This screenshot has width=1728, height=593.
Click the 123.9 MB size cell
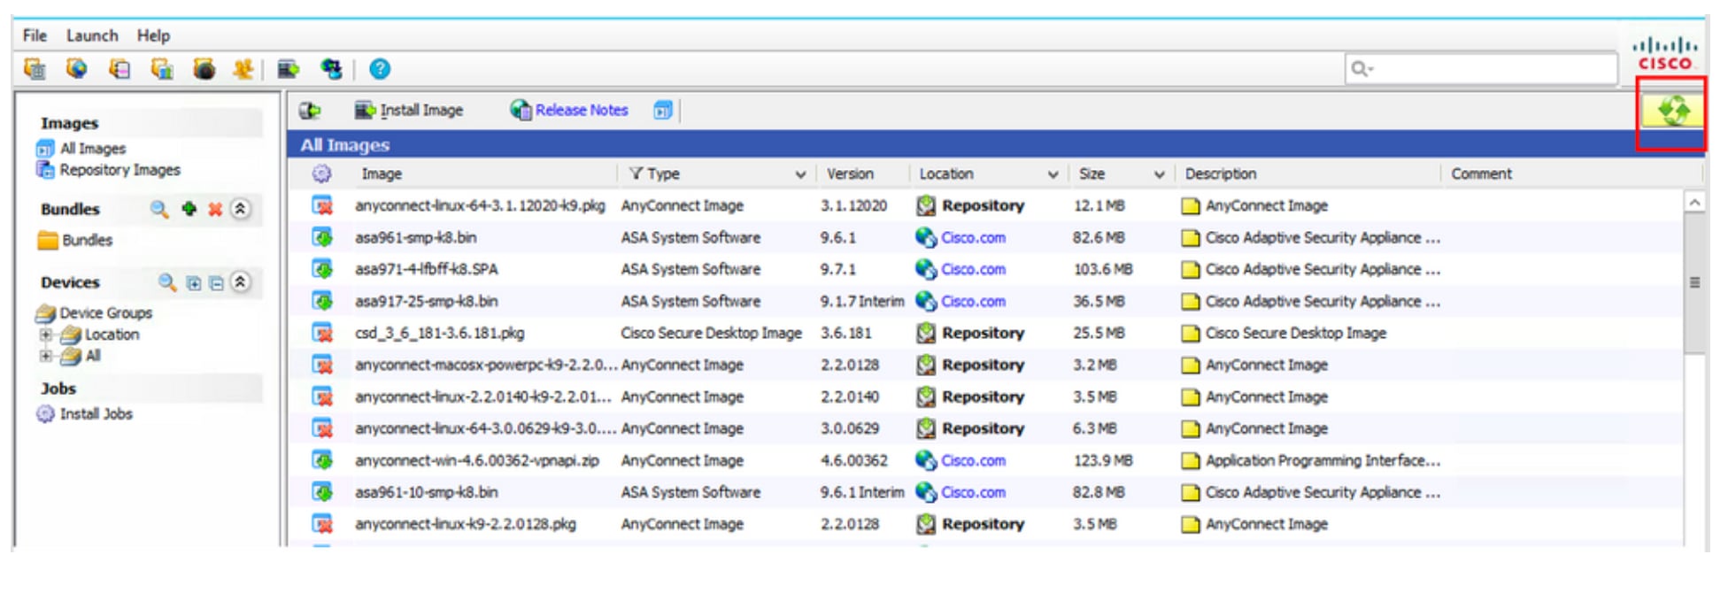point(1102,460)
